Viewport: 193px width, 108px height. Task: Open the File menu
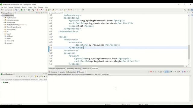pos(2,7)
